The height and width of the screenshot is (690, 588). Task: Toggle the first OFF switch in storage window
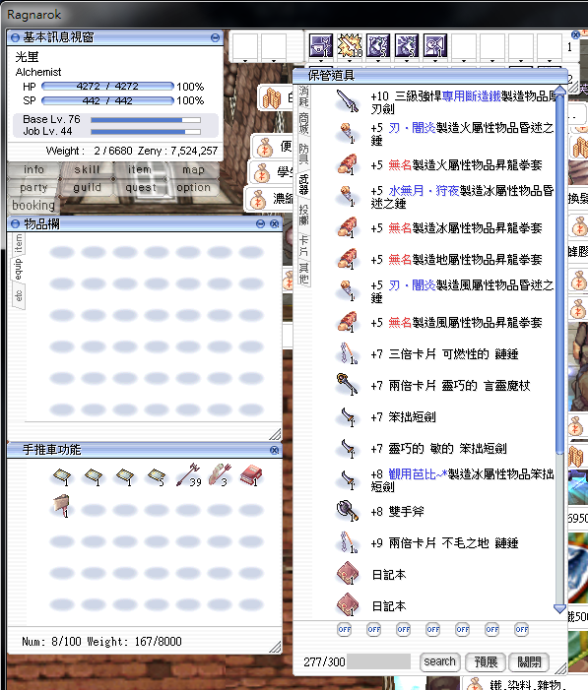click(345, 629)
